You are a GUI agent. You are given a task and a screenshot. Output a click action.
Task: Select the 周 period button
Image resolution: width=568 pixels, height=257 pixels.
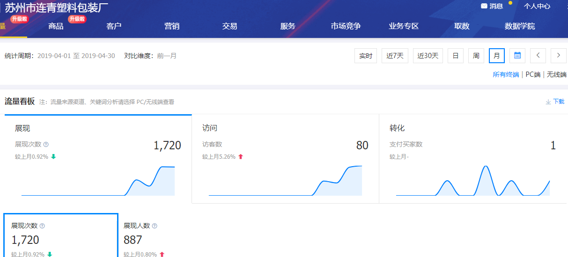pyautogui.click(x=476, y=56)
